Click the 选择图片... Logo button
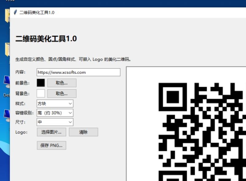This screenshot has height=181, width=246. [51, 132]
